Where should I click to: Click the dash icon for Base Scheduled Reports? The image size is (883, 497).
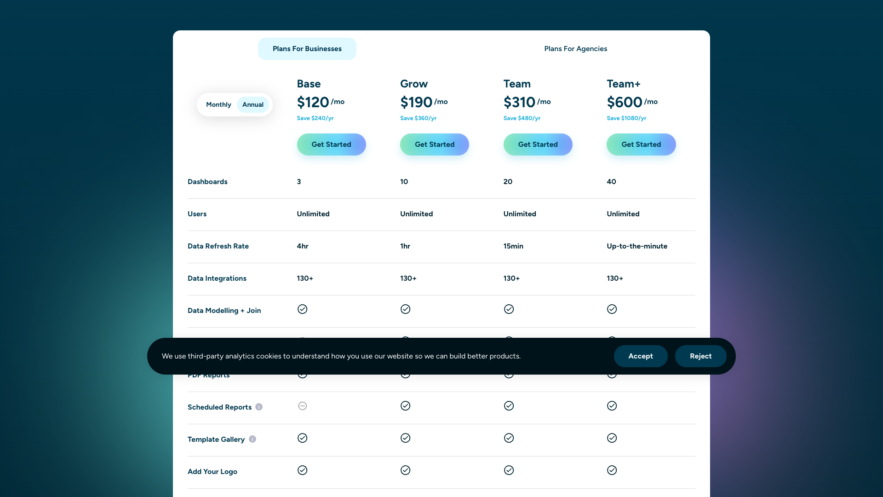pos(302,405)
